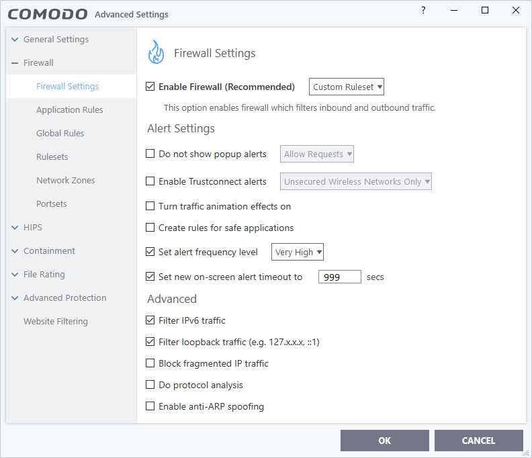Expand General Settings chevron icon
The image size is (532, 458).
click(15, 40)
